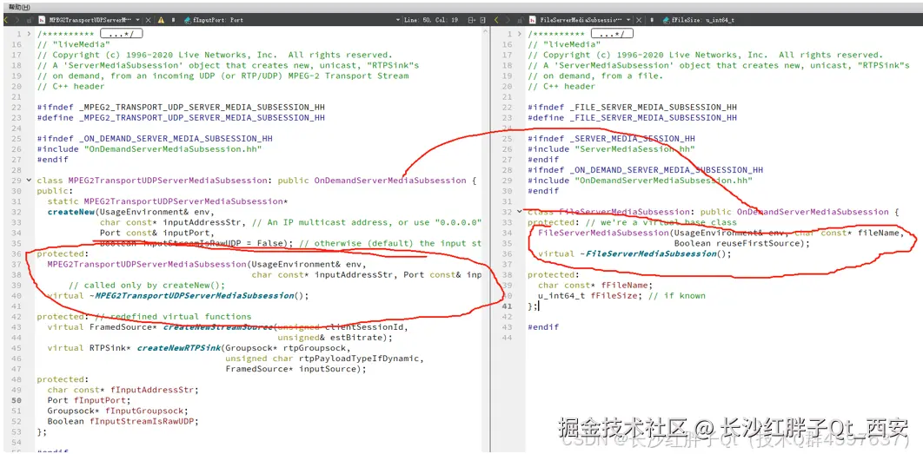Viewport: 923px width, 454px height.
Task: Click line number 50 in left editor gutter
Action: (17, 400)
